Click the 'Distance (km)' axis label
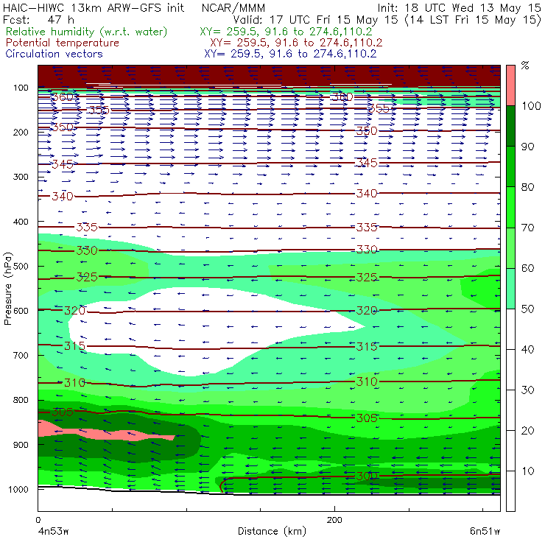 (272, 531)
